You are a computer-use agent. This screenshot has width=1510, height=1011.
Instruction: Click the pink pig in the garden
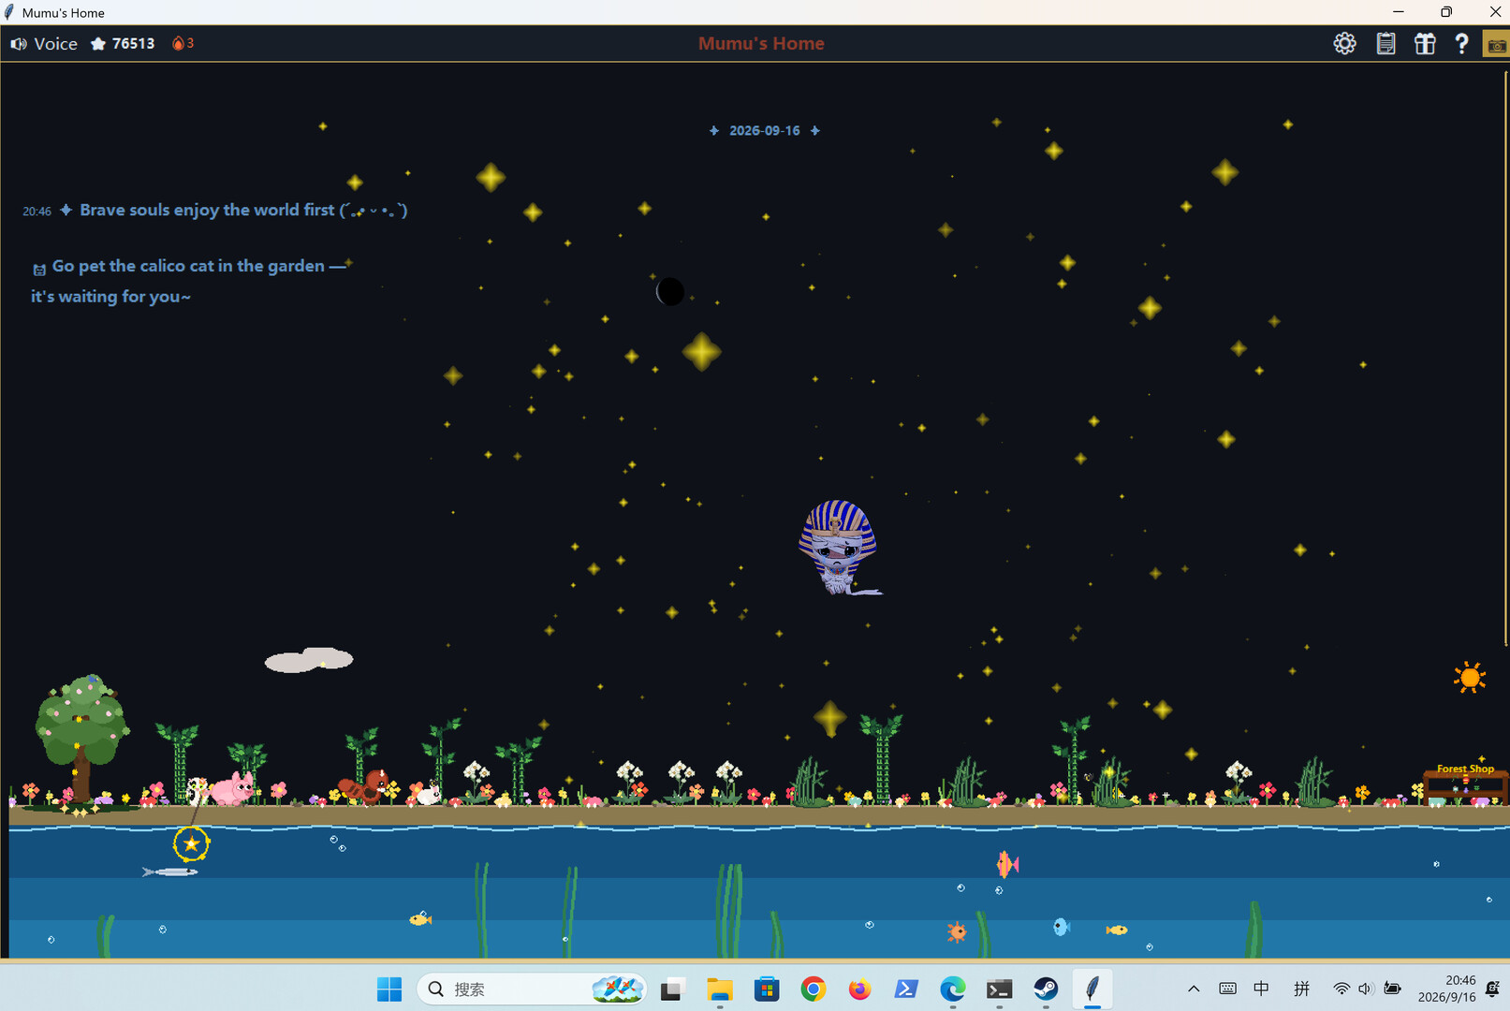pyautogui.click(x=231, y=788)
